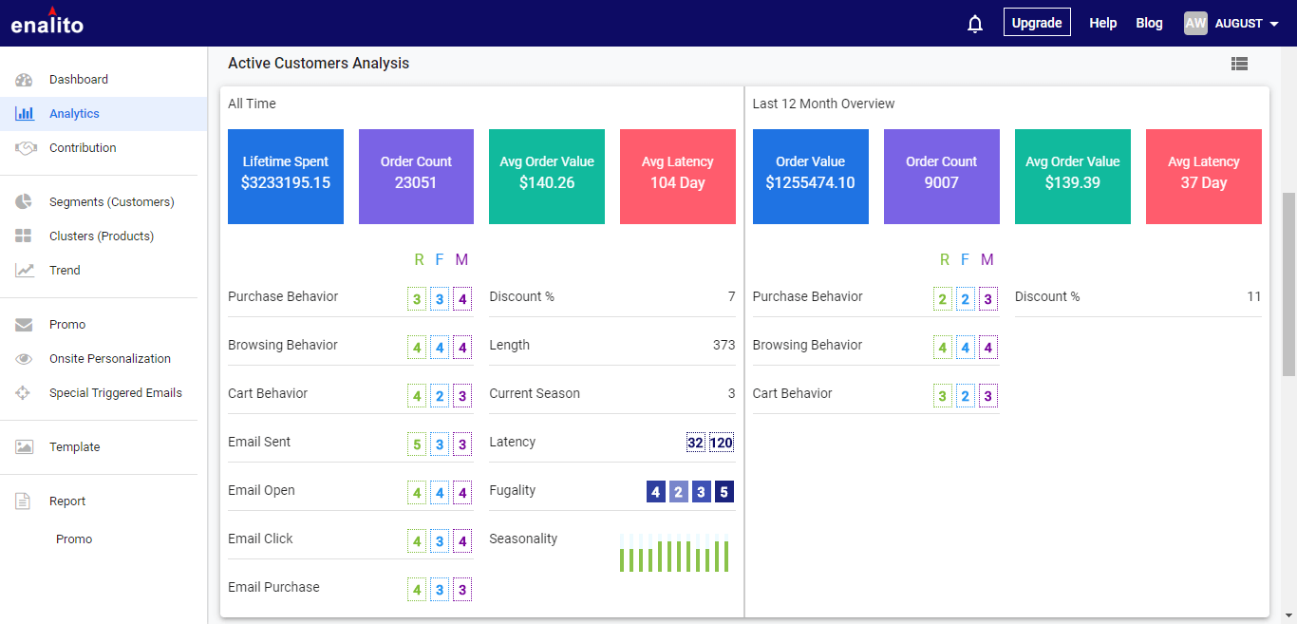Click the AW user avatar

pos(1195,24)
